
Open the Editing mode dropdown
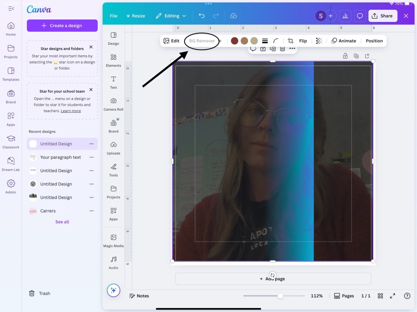click(171, 16)
